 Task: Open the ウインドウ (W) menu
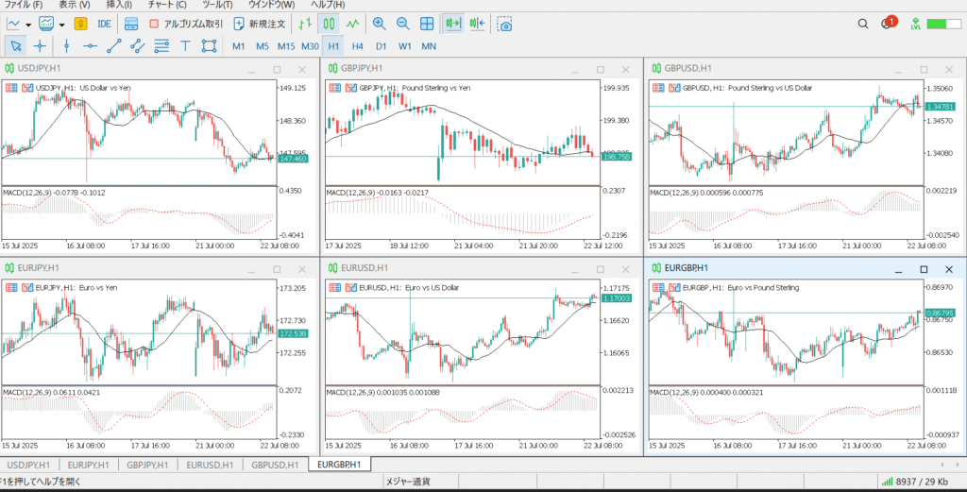[x=271, y=5]
